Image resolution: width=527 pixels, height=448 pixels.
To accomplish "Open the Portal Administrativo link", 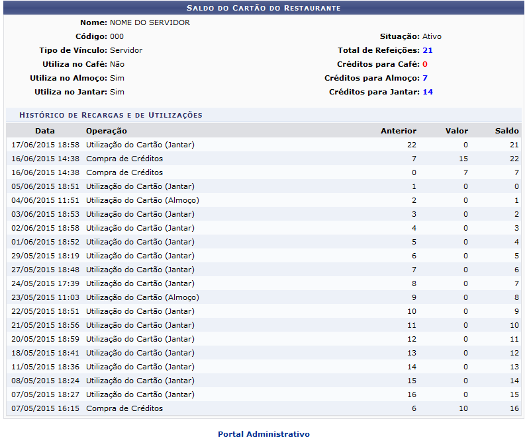I will (263, 434).
